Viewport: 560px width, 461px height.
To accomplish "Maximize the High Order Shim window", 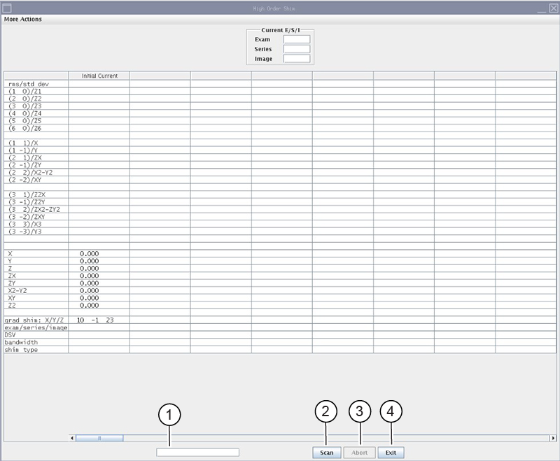I will (541, 8).
